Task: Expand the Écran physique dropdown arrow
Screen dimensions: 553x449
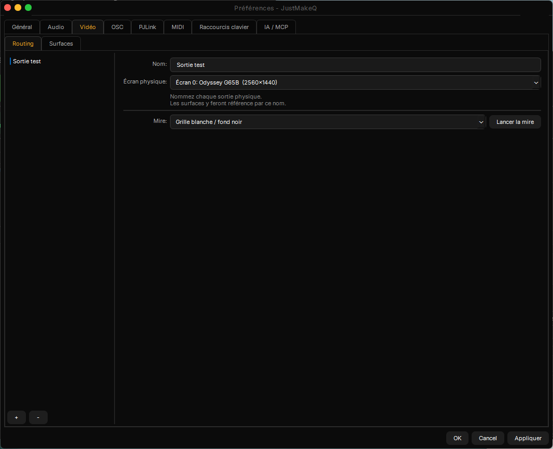Action: [x=536, y=82]
